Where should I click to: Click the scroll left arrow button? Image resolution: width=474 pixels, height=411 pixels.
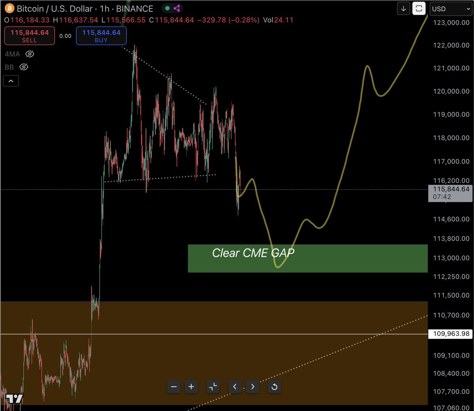235,387
